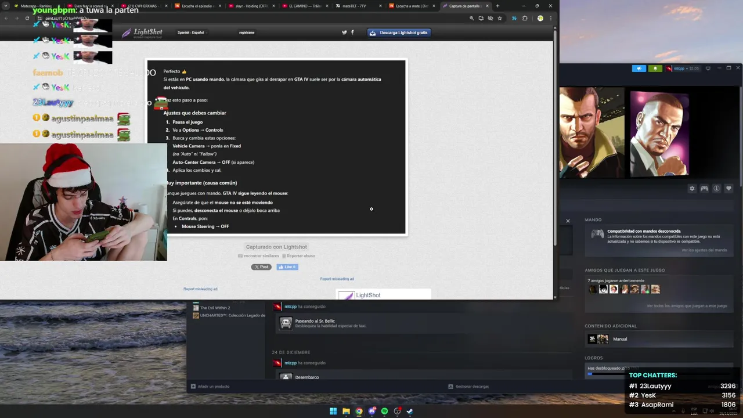743x418 pixels.
Task: Open the Twitter icon in Lightshot header
Action: pyautogui.click(x=344, y=33)
